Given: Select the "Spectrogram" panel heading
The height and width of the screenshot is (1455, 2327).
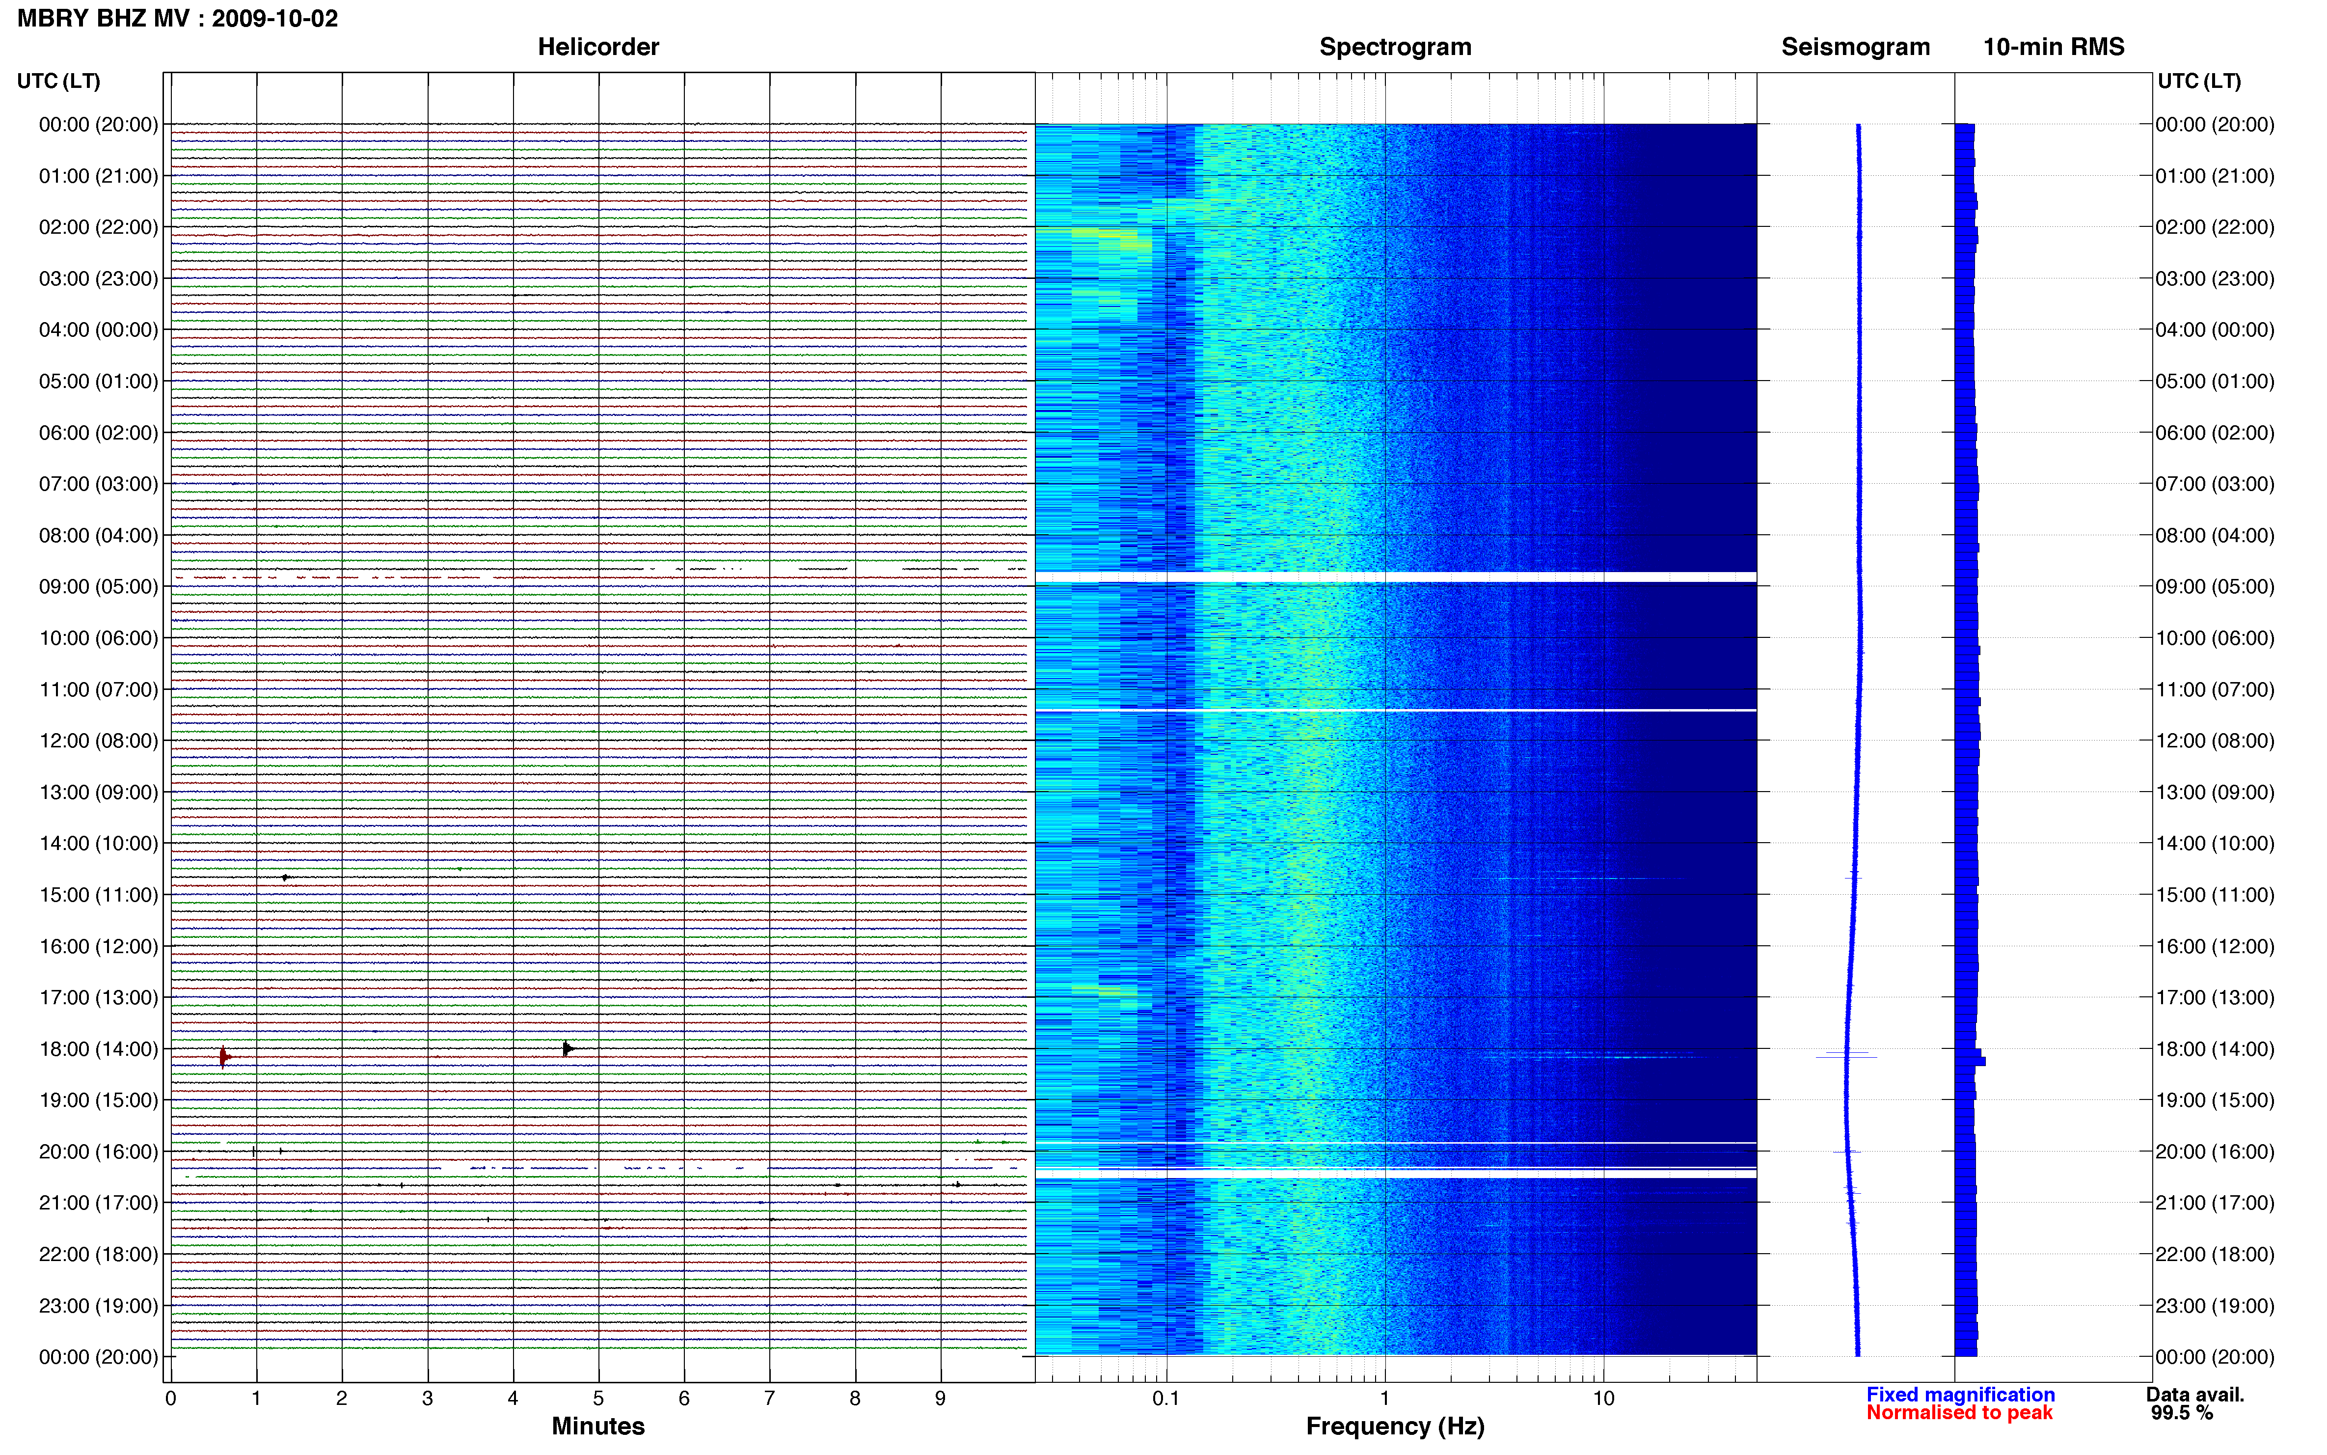Looking at the screenshot, I should click(x=1395, y=47).
